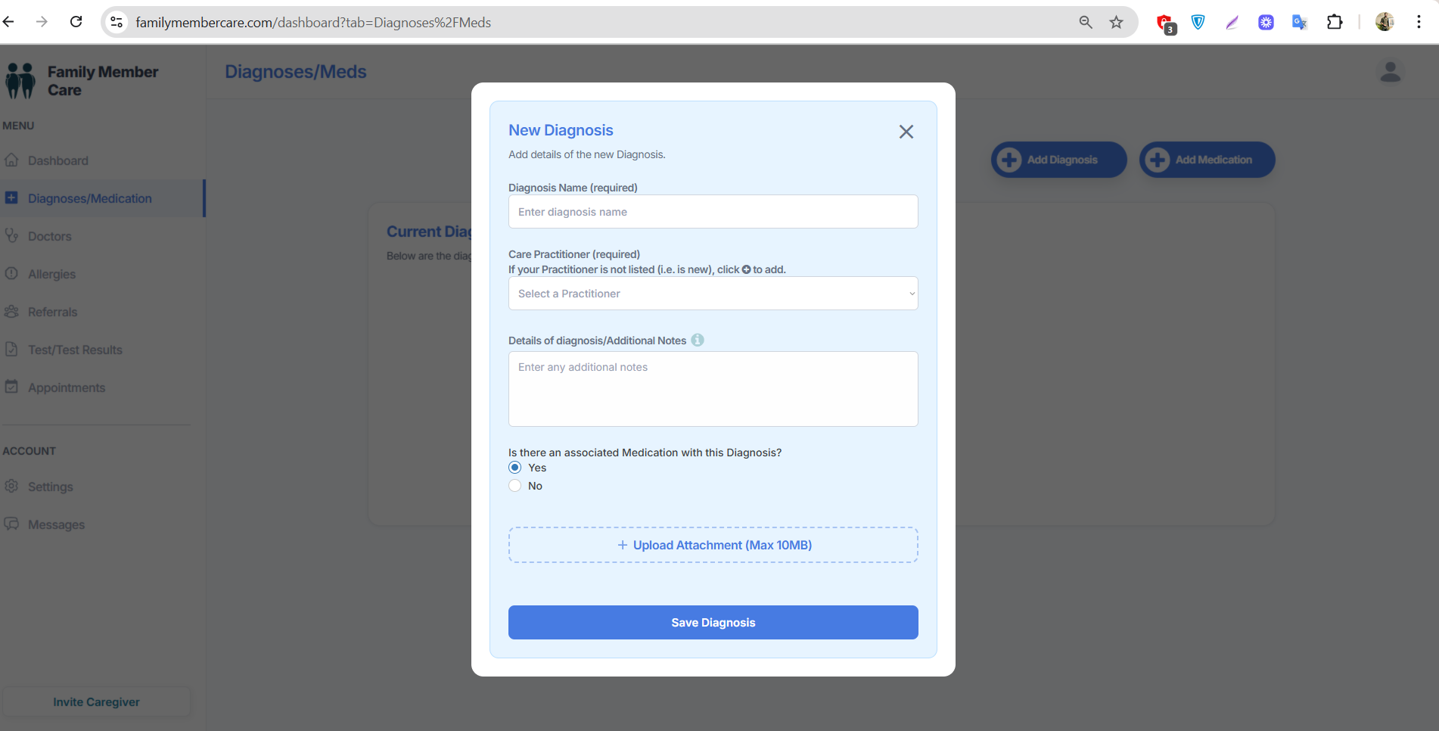Viewport: 1439px width, 731px height.
Task: Click the plus icon to add practitioner
Action: pyautogui.click(x=746, y=269)
